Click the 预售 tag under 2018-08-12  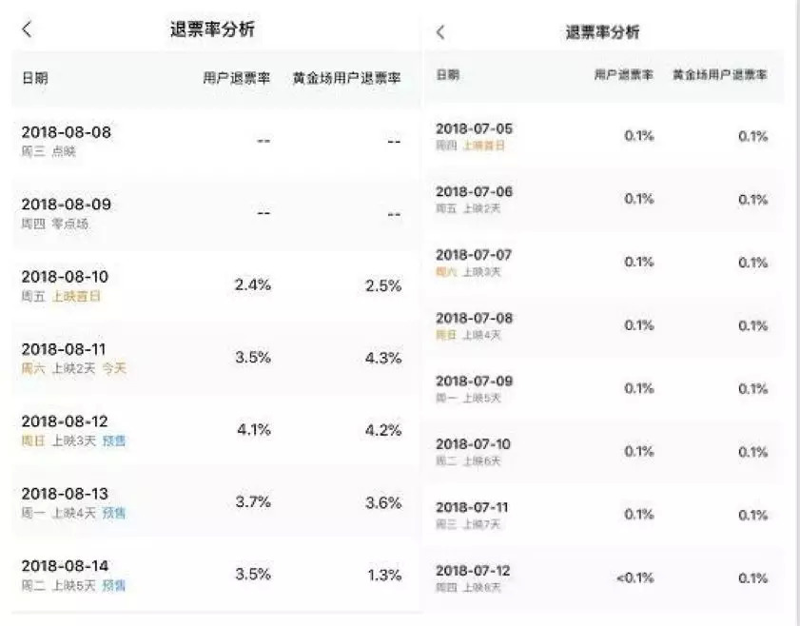(x=114, y=440)
